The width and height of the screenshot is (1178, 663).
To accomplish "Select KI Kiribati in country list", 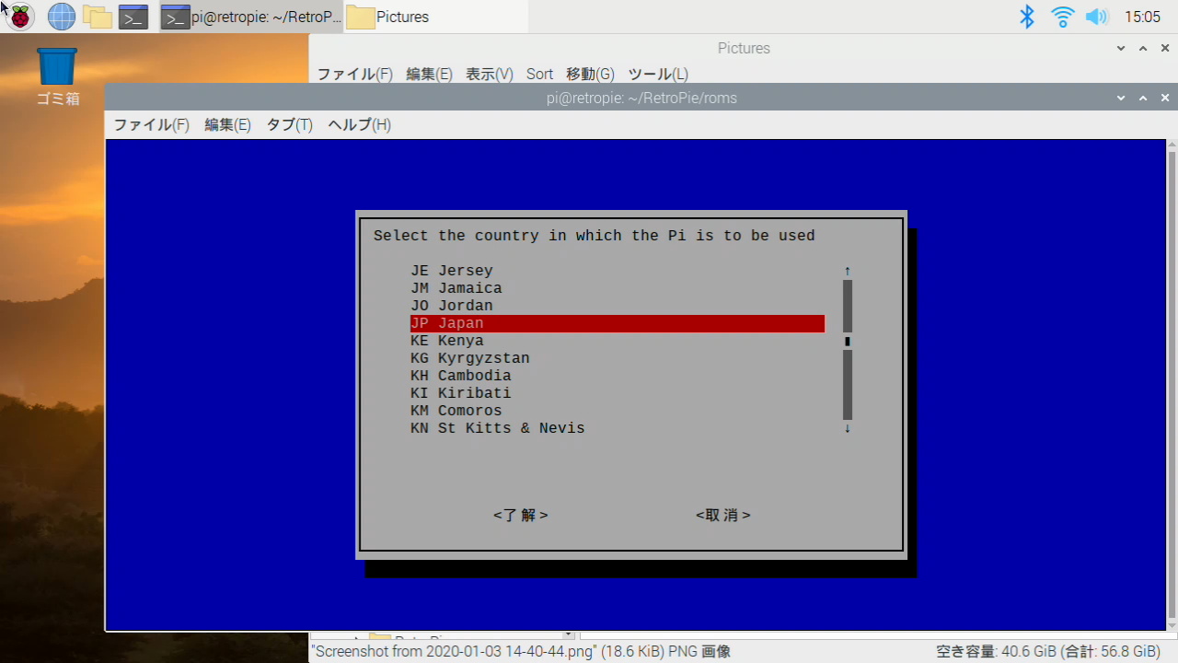I will point(618,393).
